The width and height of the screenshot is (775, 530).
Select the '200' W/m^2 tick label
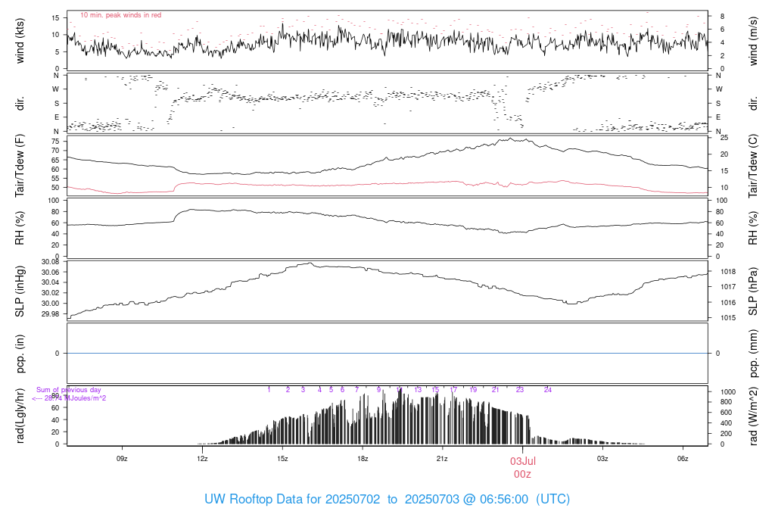pos(726,434)
